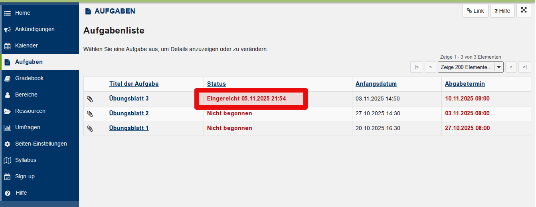Open the Hilfe button in the header
536x207 pixels.
(502, 11)
